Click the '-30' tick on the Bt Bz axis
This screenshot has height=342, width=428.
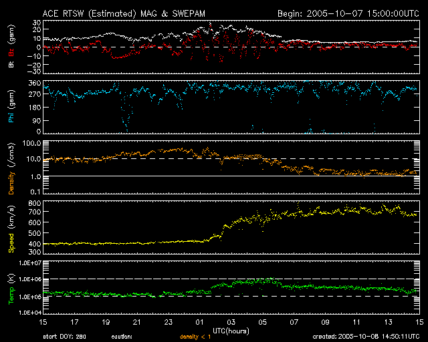pos(34,71)
